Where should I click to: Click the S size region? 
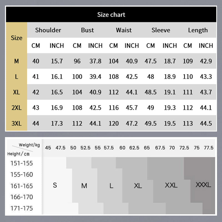click(x=55, y=185)
